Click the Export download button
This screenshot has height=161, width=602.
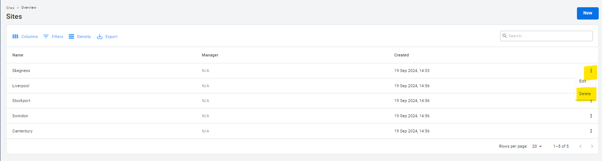pos(107,37)
